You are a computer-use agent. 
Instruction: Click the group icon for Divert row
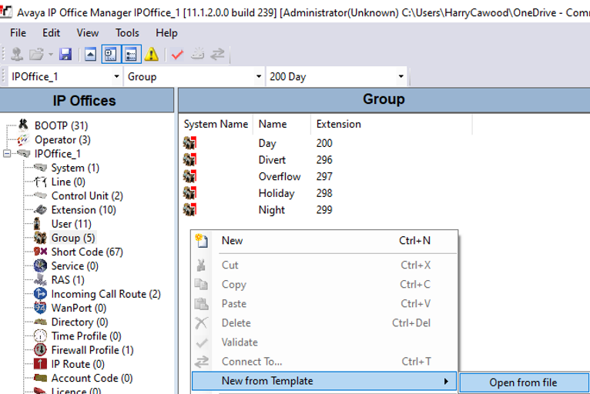(x=189, y=160)
